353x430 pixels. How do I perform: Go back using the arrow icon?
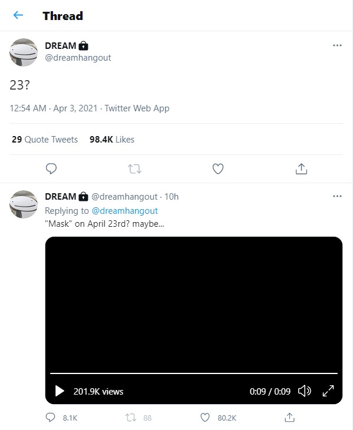(18, 15)
